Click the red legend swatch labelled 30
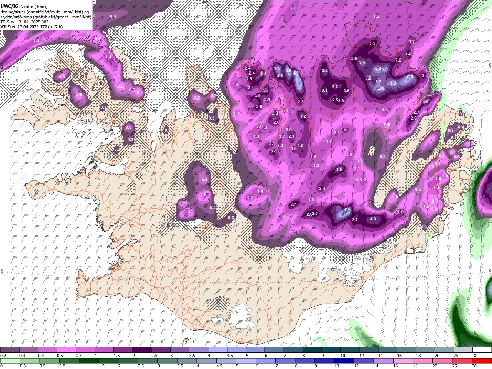The height and width of the screenshot is (369, 492). pos(481,361)
